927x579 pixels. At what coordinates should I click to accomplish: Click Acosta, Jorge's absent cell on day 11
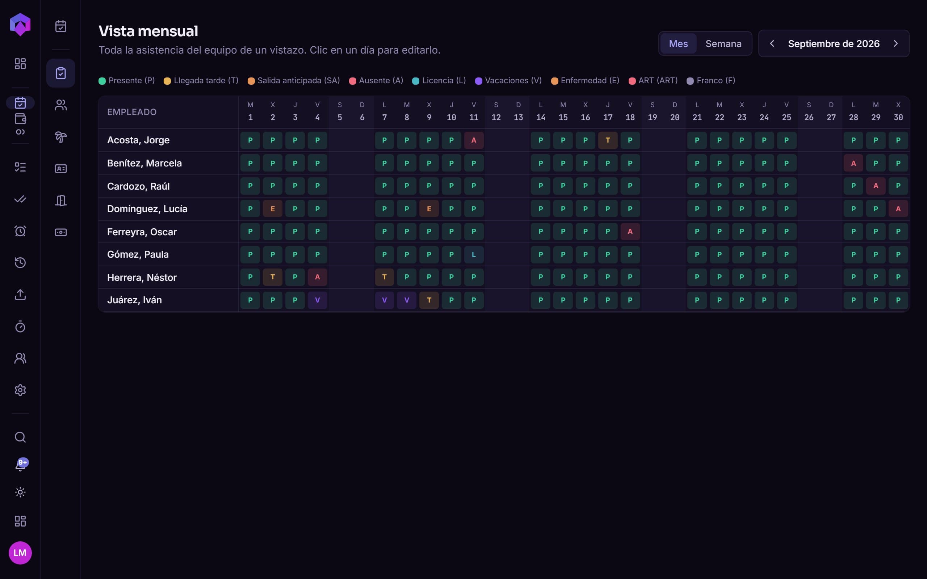point(474,140)
